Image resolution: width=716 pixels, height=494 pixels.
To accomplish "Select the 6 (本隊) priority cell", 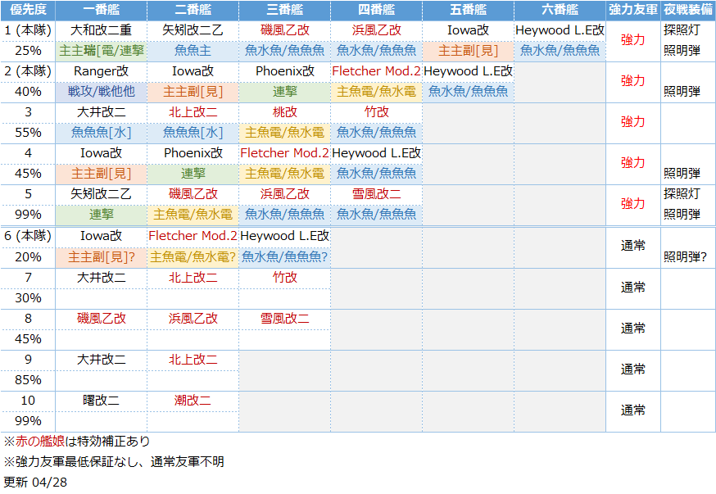I will pyautogui.click(x=28, y=237).
